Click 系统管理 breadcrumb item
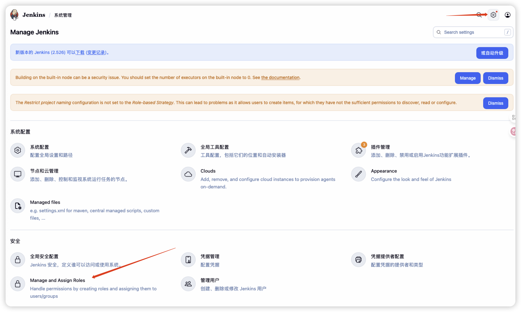This screenshot has height=312, width=521. click(63, 15)
